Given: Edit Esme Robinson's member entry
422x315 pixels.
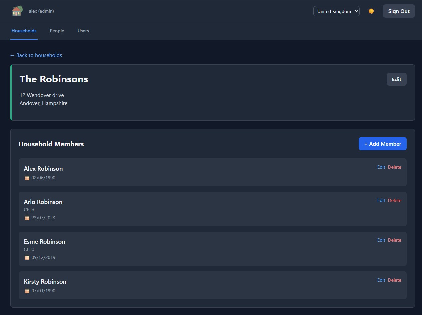Looking at the screenshot, I should [x=381, y=240].
